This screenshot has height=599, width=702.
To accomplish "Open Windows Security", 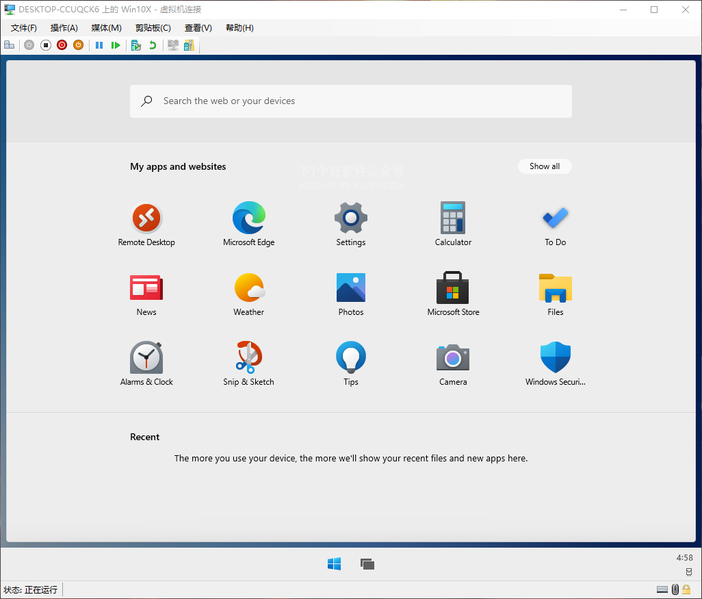I will pyautogui.click(x=555, y=364).
